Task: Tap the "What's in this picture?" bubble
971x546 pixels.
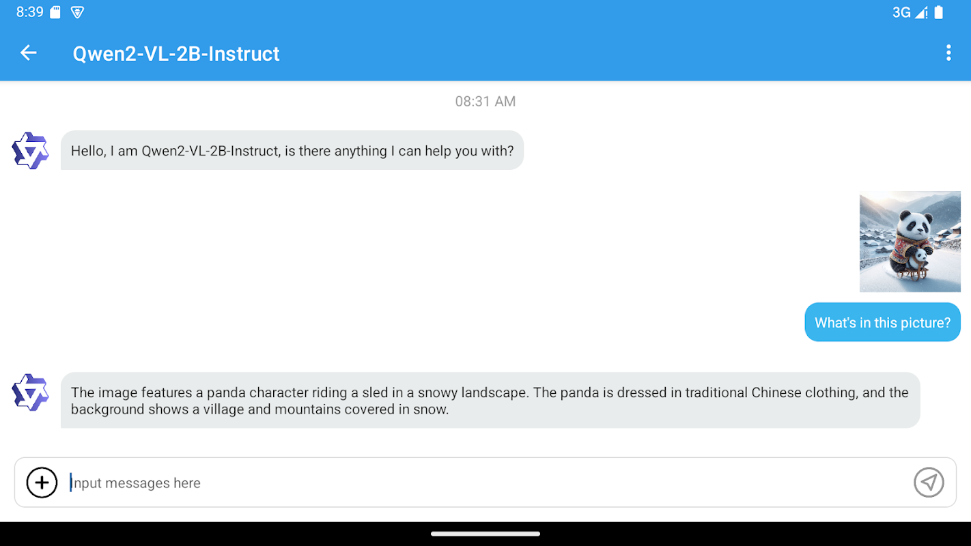Action: [x=882, y=322]
